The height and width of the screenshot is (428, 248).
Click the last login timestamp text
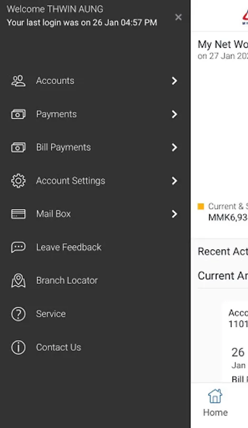(82, 22)
